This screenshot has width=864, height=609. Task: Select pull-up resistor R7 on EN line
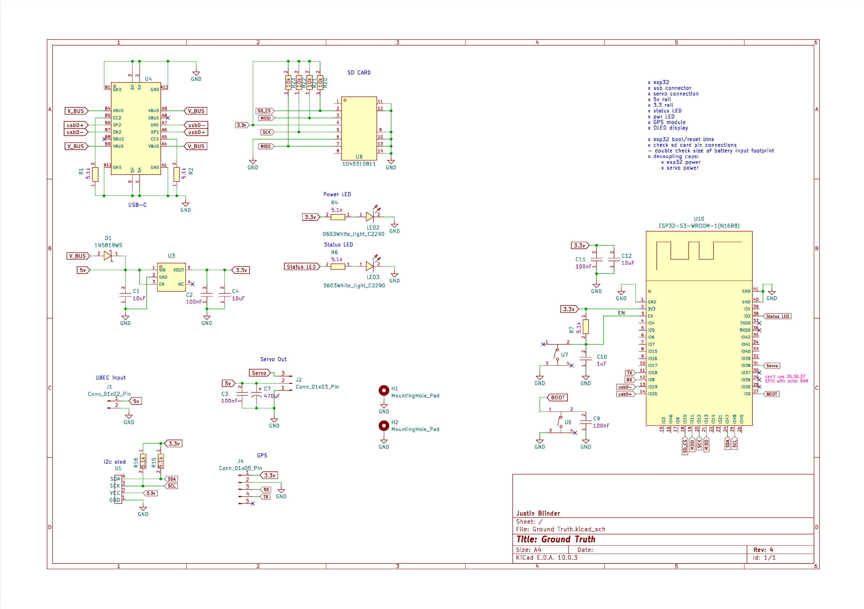586,327
